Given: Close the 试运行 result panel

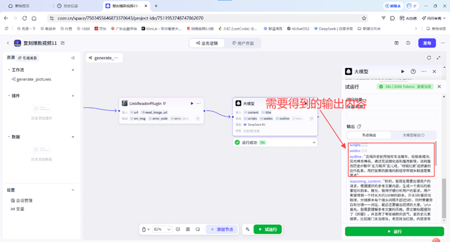Looking at the screenshot, I should [439, 87].
